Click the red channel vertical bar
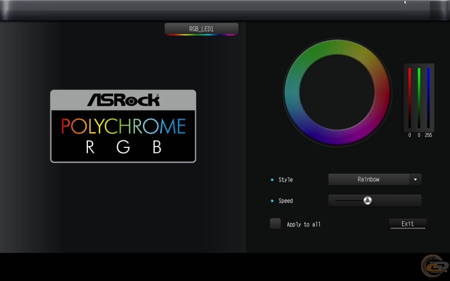 pos(410,98)
